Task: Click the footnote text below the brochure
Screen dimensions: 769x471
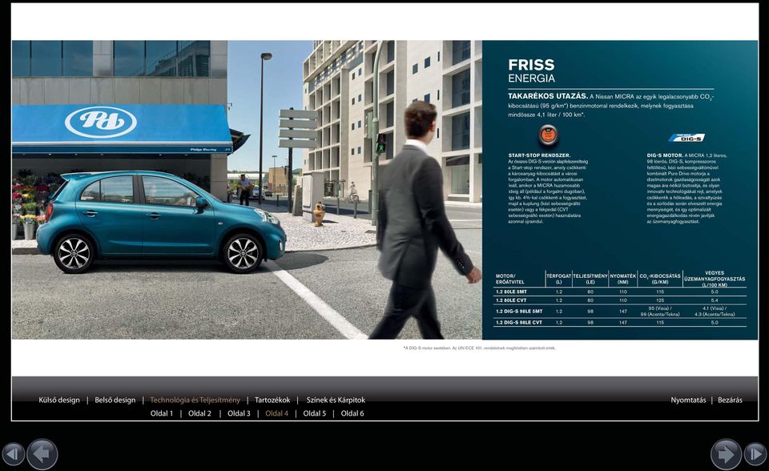Action: pos(479,348)
